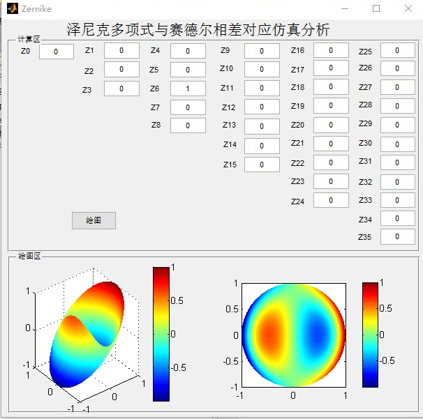This screenshot has width=423, height=419.
Task: Focus the Z35 input box
Action: [x=398, y=237]
